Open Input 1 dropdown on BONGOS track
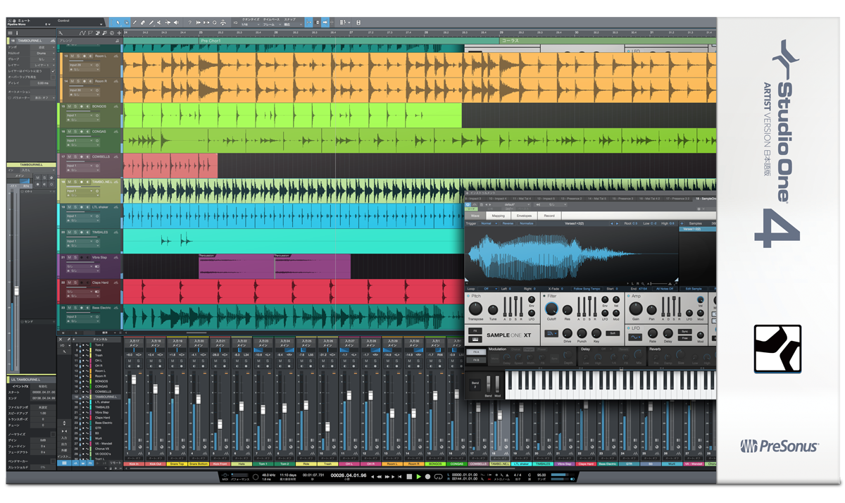Viewport: 845px width, 503px height. point(80,116)
